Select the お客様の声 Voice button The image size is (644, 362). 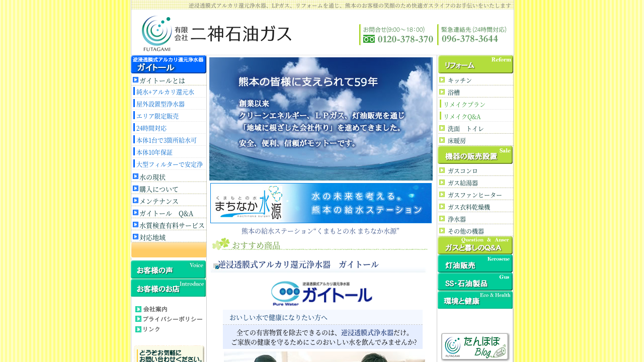pos(169,270)
